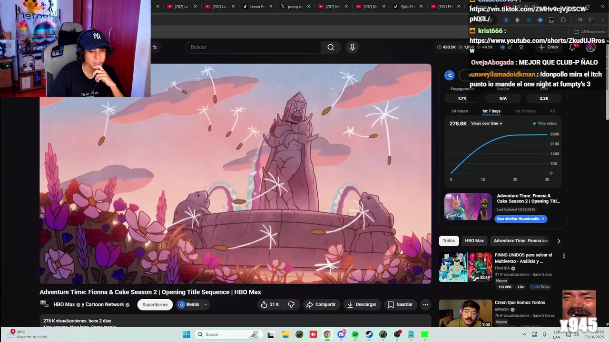The width and height of the screenshot is (609, 342).
Task: Click the vidIQ Fionna & Cake thumbnail preview
Action: point(468,207)
